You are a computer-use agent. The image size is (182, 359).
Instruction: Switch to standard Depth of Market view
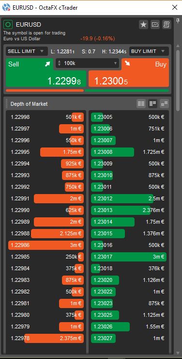click(x=141, y=104)
